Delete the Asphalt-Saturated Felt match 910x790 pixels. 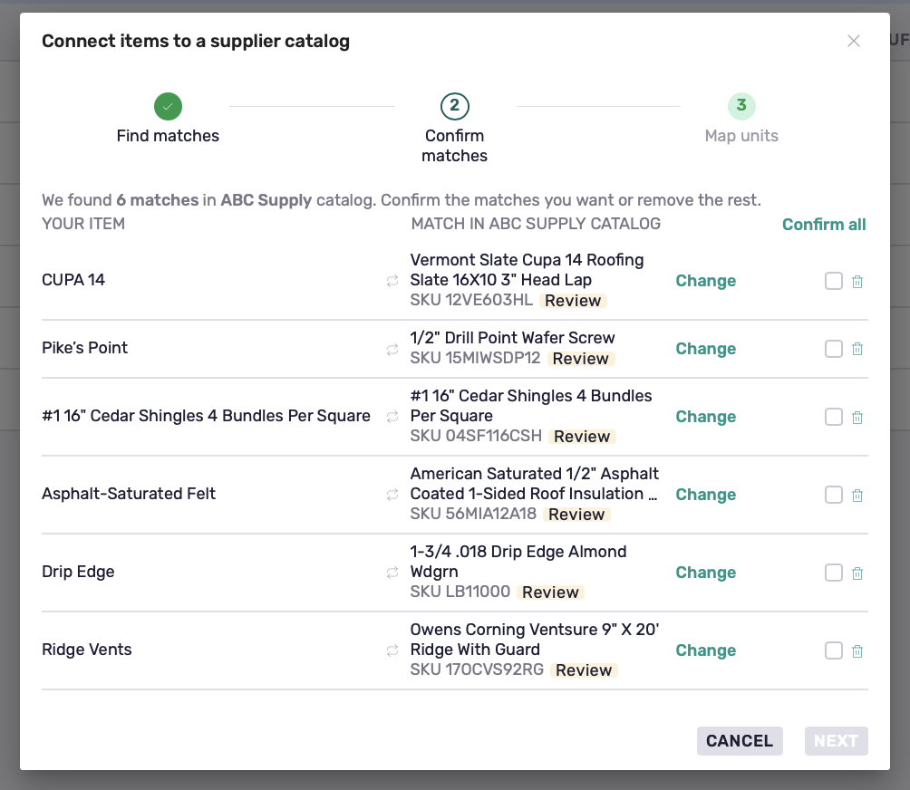[x=857, y=495]
